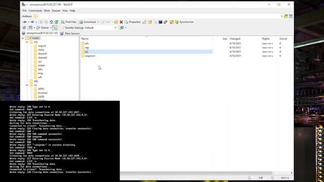324x182 pixels.
Task: Click the Queue button
Action: click(43, 28)
